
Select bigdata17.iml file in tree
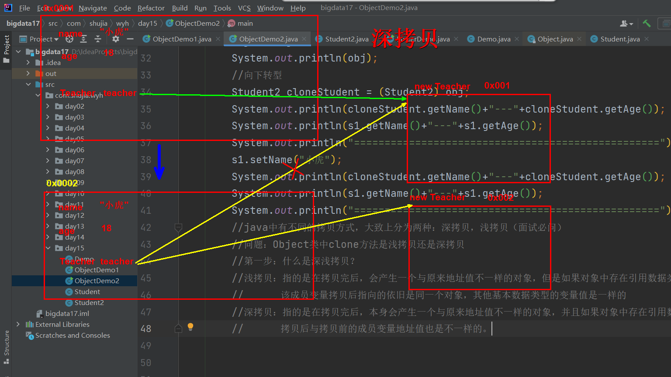[x=67, y=313]
